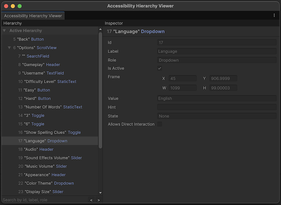Select the "Easy" Button row
Viewport: 281px width, 205px height.
(x=50, y=90)
